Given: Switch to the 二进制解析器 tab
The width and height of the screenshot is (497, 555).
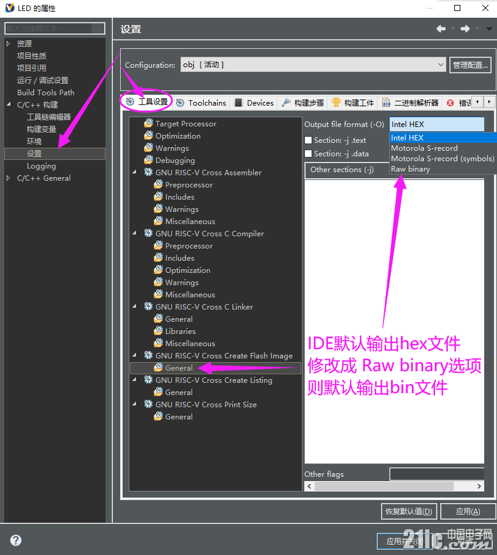Looking at the screenshot, I should coord(410,103).
